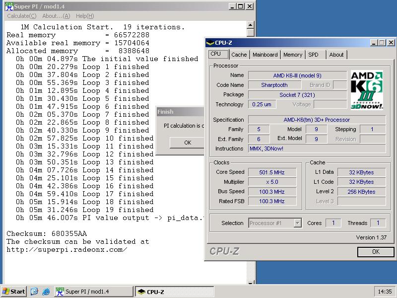Viewport: 397px width, 298px height.
Task: Click the Loop 19 finished line
Action: (84, 210)
